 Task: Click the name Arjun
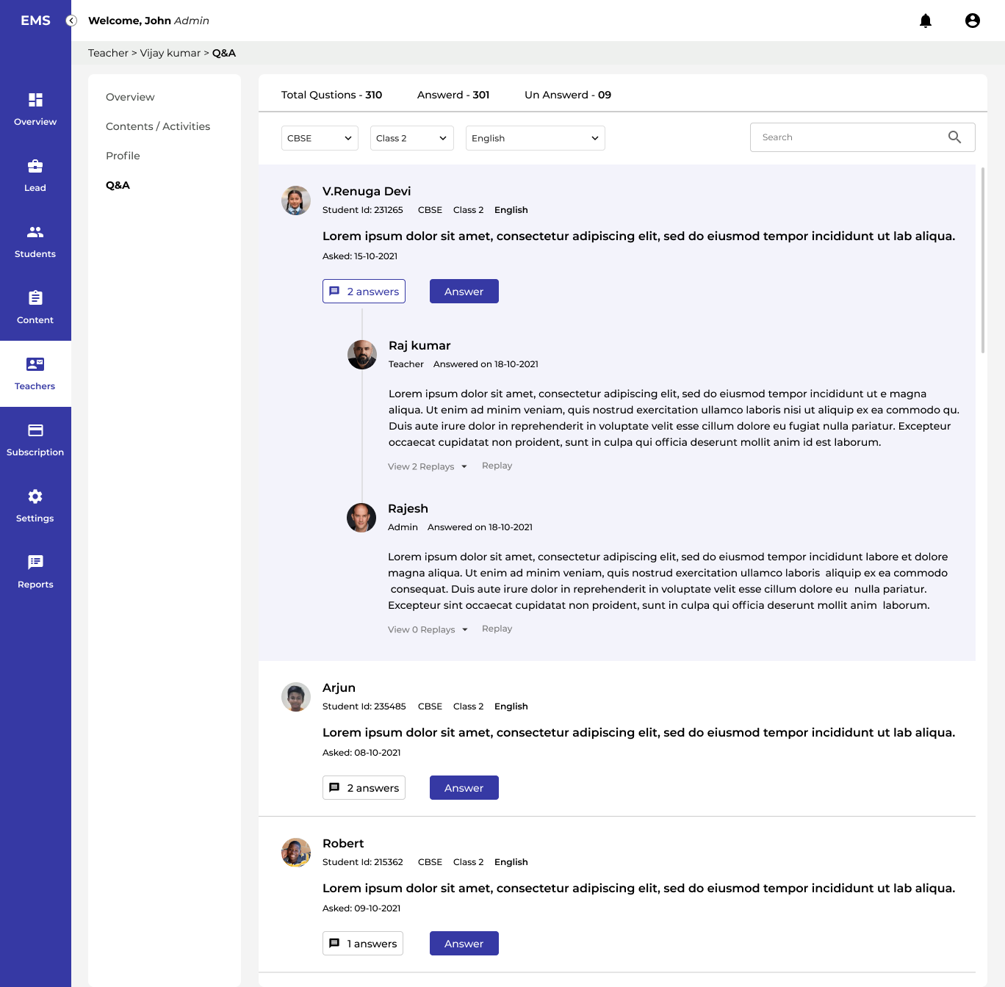click(x=339, y=687)
